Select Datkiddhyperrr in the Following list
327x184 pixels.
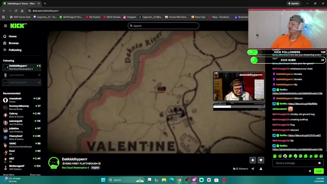click(22, 67)
